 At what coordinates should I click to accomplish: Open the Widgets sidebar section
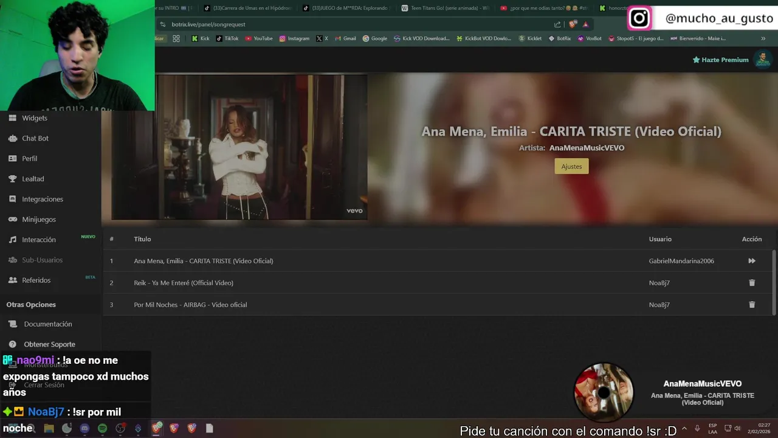tap(35, 118)
